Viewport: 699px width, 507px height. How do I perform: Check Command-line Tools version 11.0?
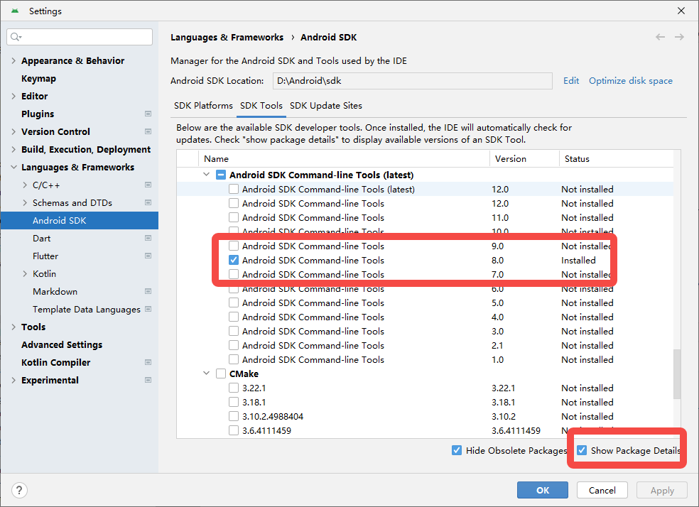(x=234, y=218)
